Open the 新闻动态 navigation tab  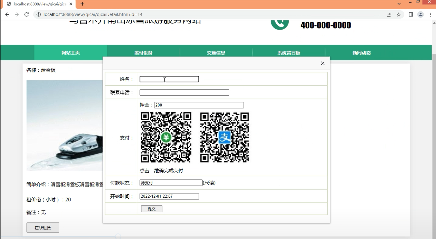(361, 53)
